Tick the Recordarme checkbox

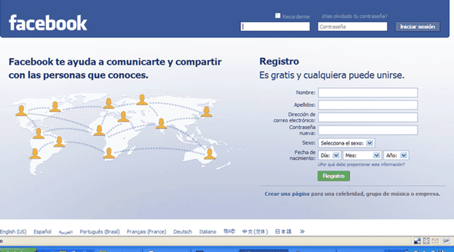278,16
